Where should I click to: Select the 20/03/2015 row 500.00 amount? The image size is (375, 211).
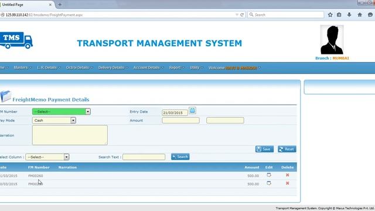[x=253, y=184]
